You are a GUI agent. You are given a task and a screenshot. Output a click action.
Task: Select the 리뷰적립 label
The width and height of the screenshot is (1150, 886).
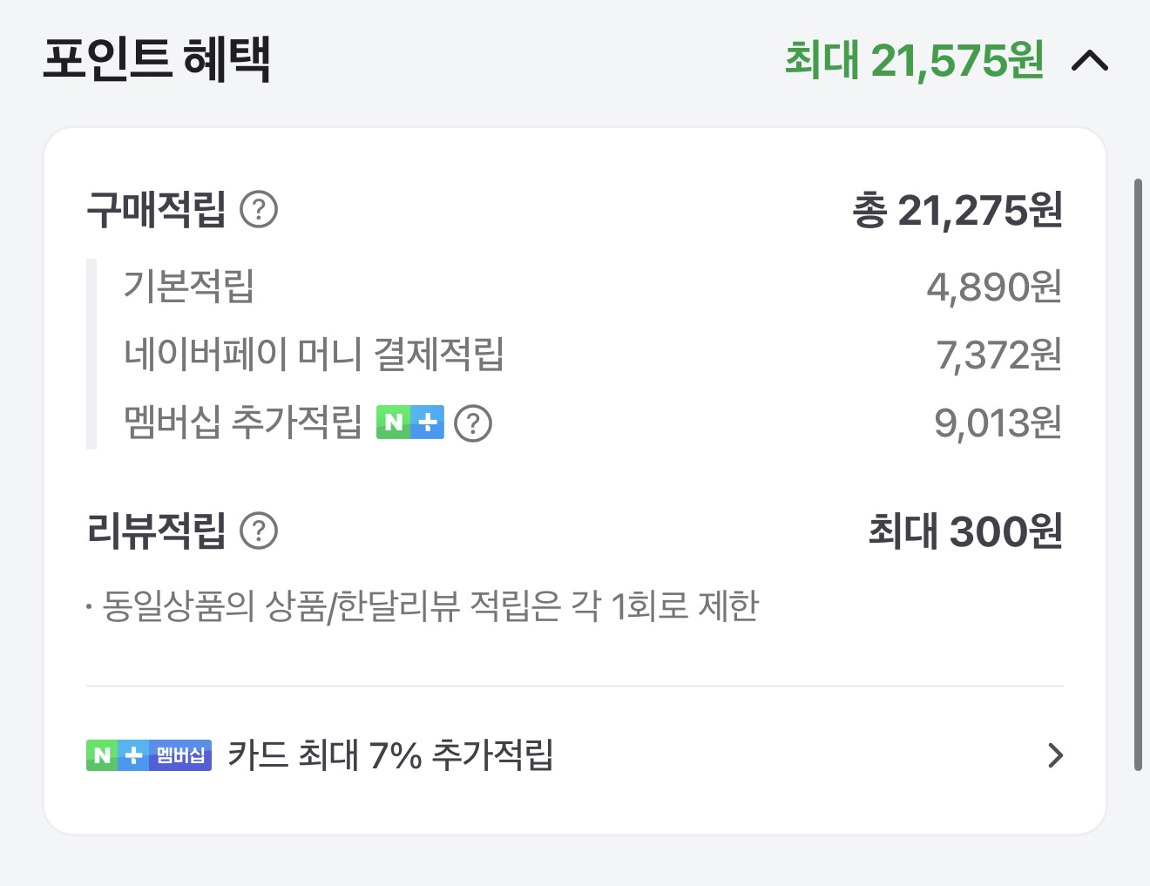(157, 531)
